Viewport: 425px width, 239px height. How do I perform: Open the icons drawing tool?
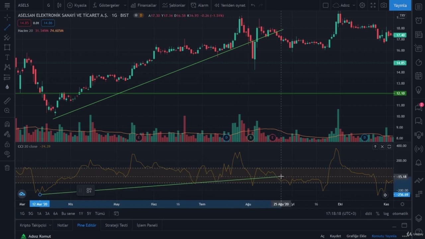click(7, 87)
